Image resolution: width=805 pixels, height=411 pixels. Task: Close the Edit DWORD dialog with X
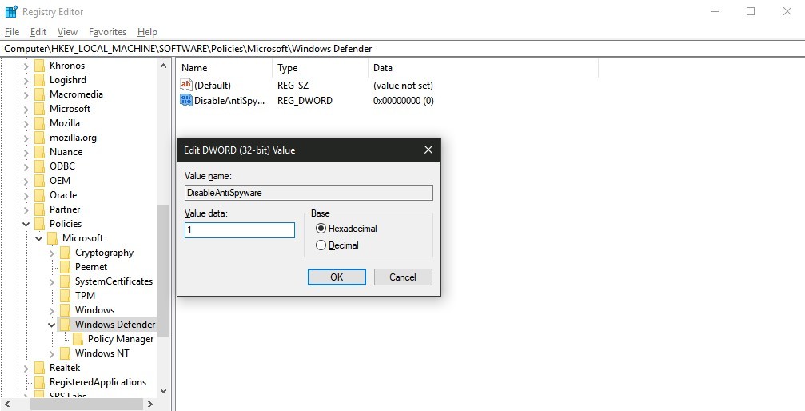(x=428, y=150)
